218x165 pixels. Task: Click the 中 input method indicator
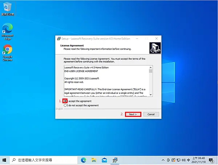(x=188, y=160)
